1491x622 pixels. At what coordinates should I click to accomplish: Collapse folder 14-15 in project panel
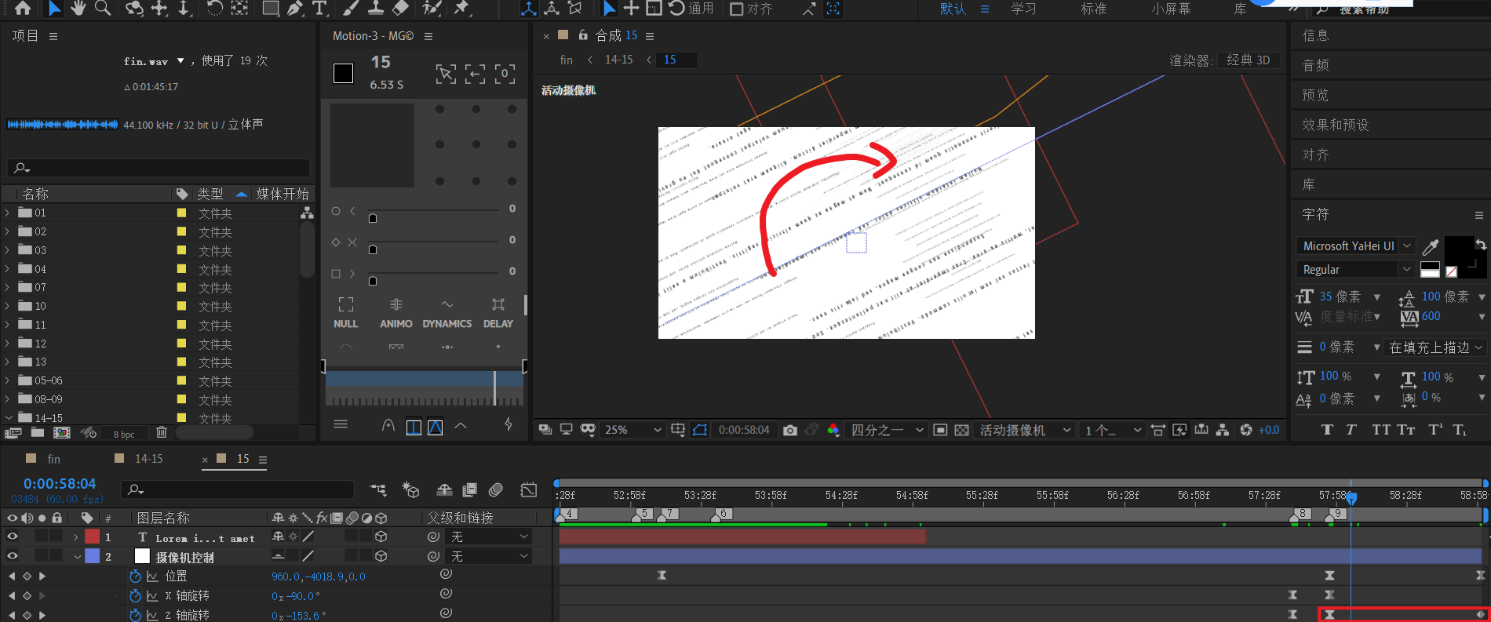[x=8, y=418]
